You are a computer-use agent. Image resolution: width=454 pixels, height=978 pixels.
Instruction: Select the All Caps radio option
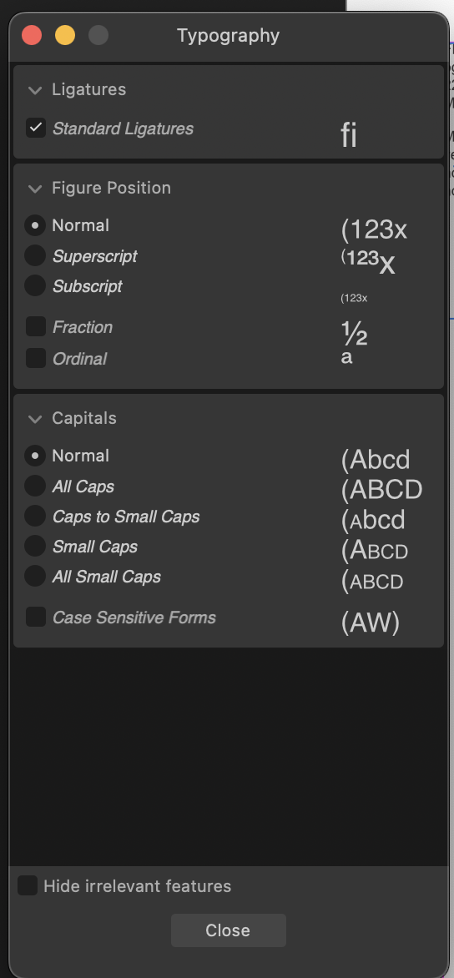pos(35,486)
